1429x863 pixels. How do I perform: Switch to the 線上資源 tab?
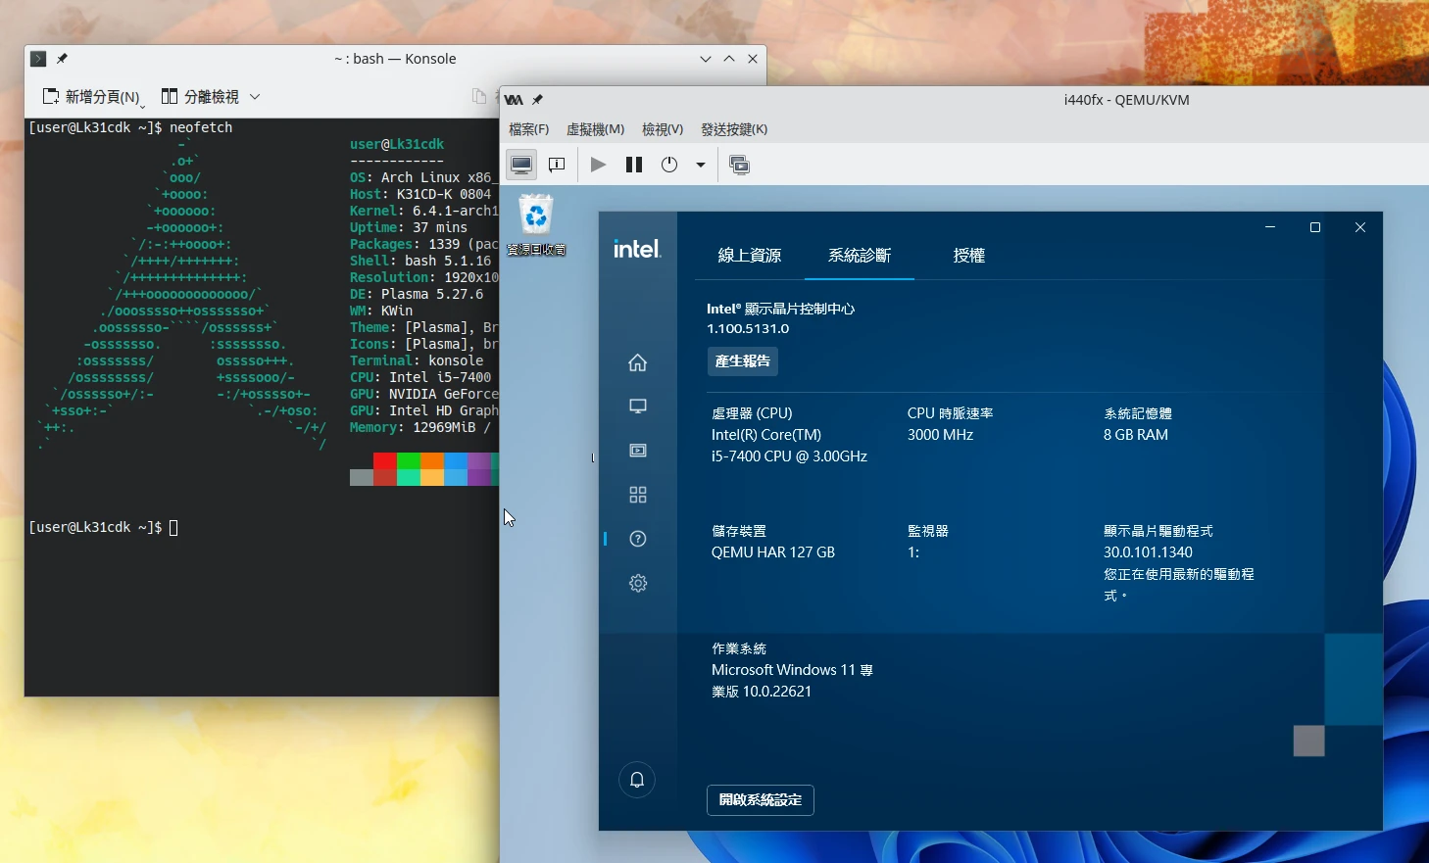tap(750, 256)
